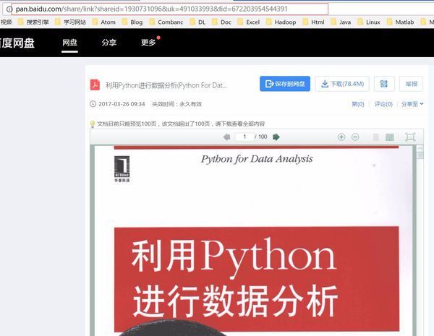Click the HZ Books publisher logo

click(x=122, y=169)
